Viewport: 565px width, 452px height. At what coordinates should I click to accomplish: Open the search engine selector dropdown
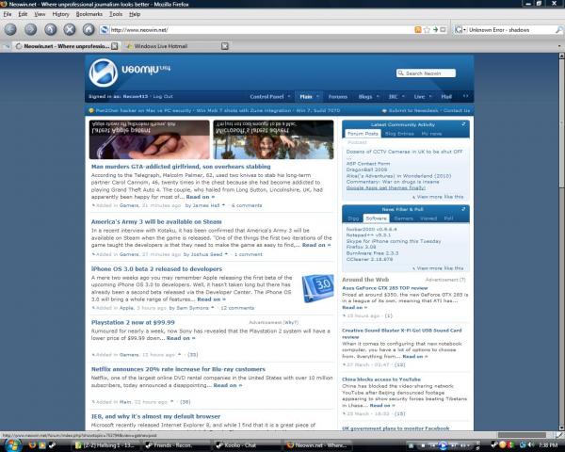click(x=460, y=30)
